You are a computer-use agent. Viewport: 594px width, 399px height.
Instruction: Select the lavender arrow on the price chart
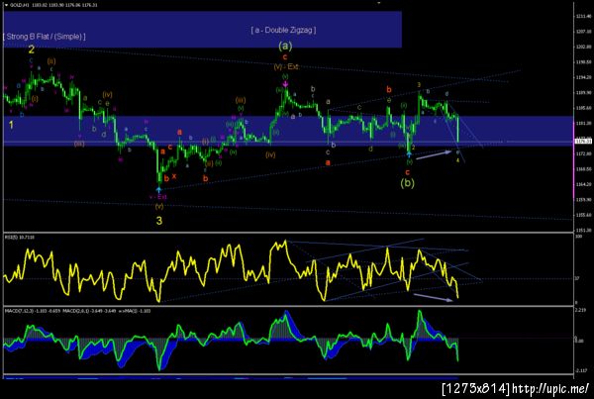pos(434,154)
